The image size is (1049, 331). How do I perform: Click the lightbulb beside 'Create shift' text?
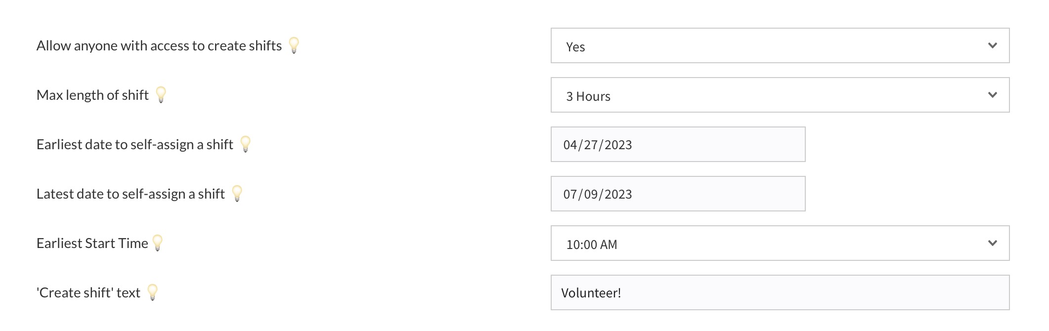click(153, 292)
